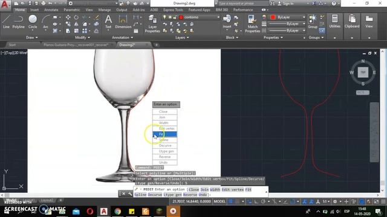Select the Line tool
This screenshot has width=387, height=217.
coord(6,22)
